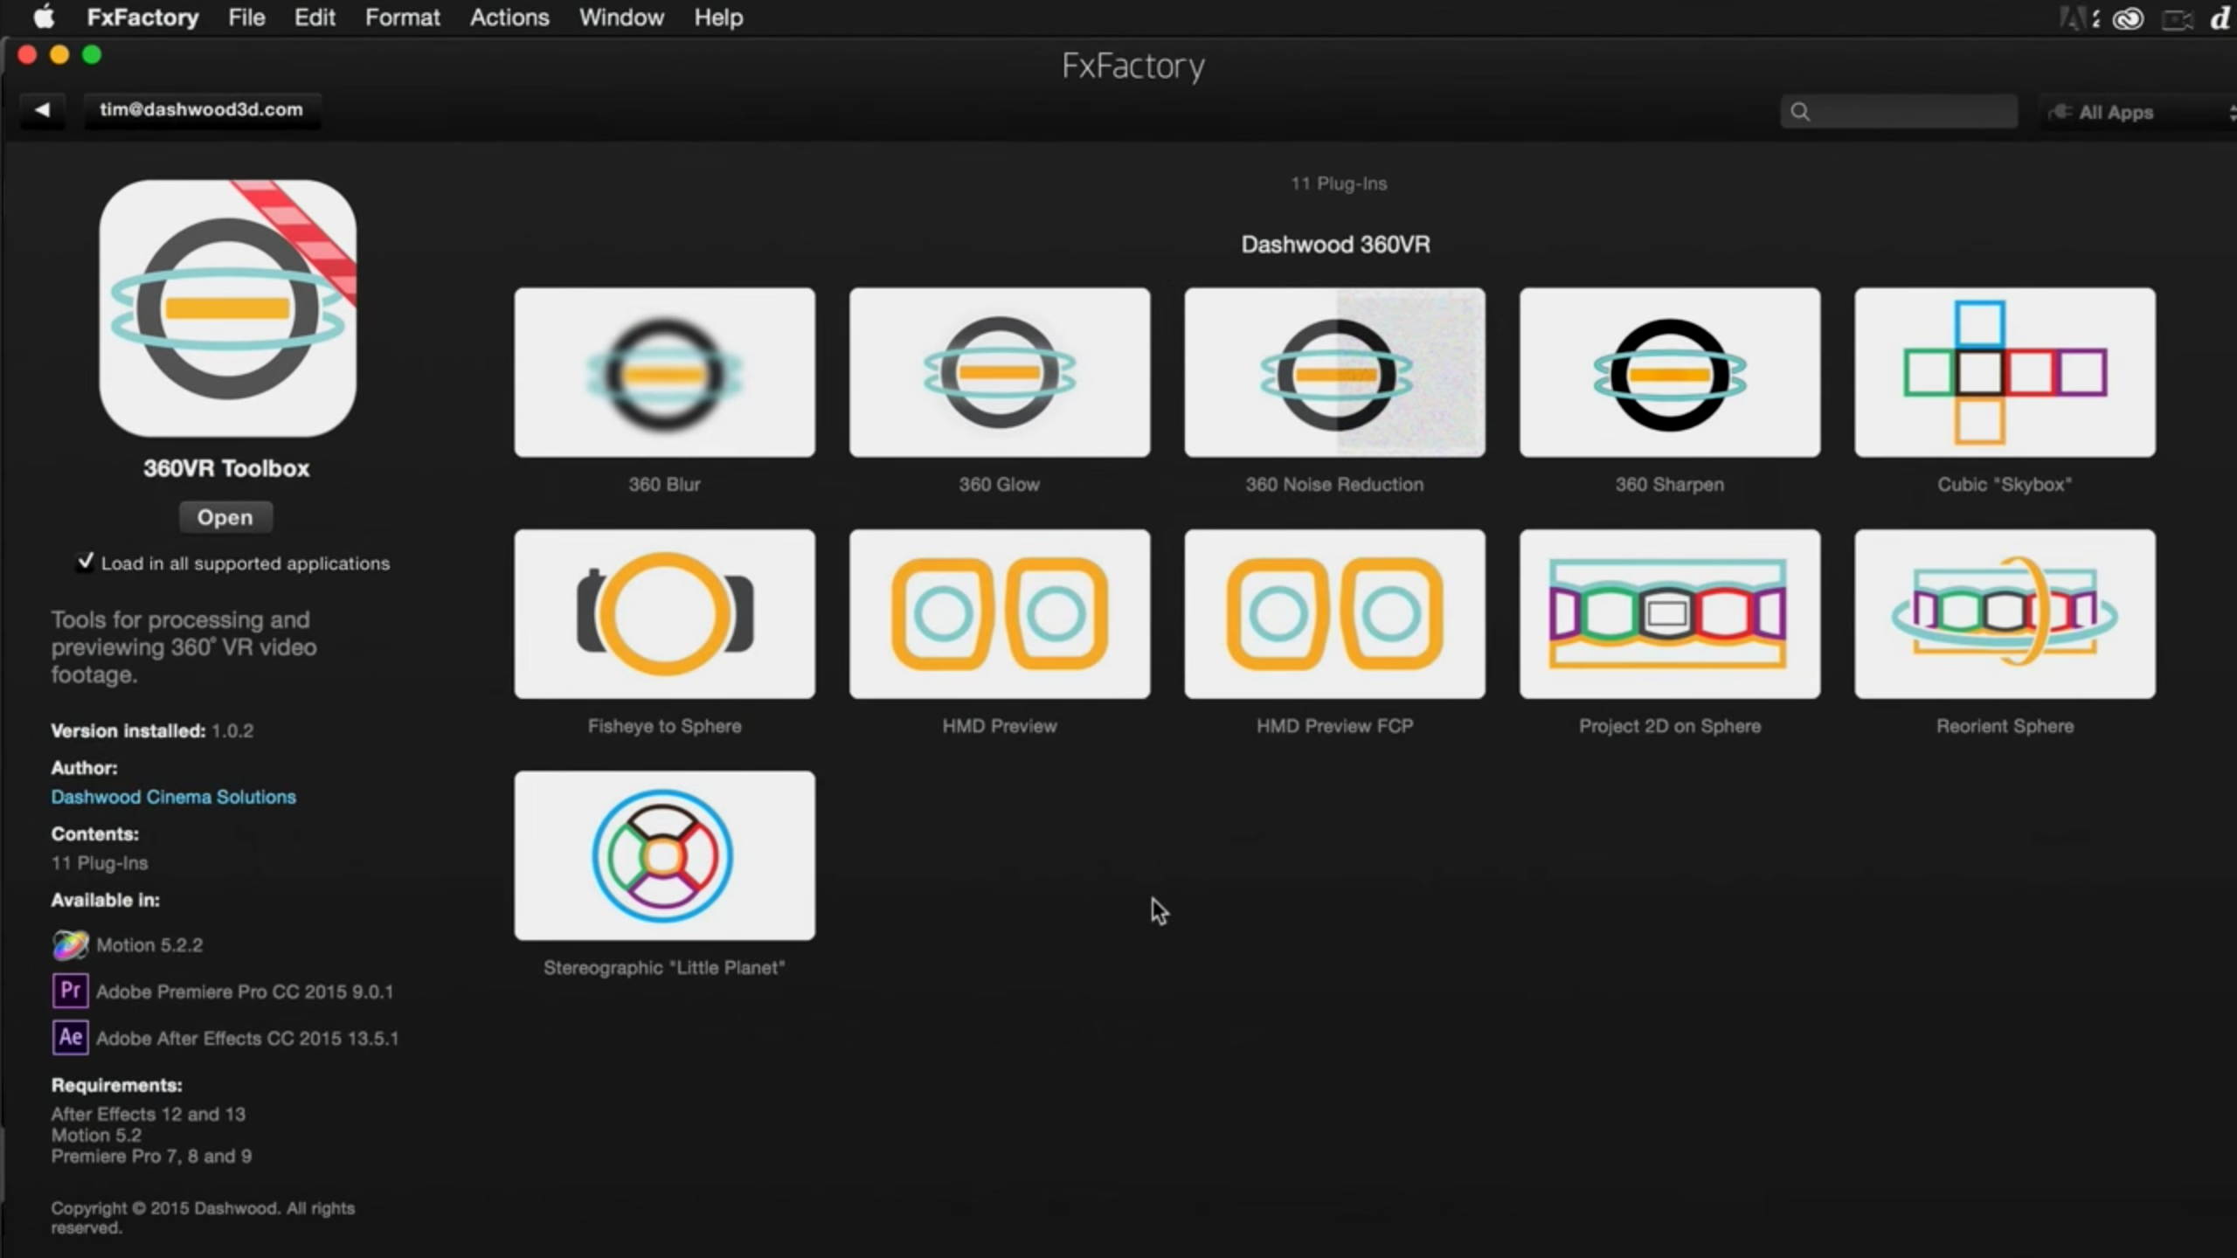Click the Copyright 2015 Dashwood text
The height and width of the screenshot is (1258, 2237).
pos(203,1217)
